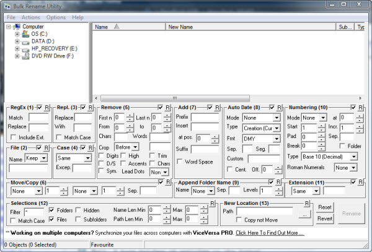Click the New Name column header
The width and height of the screenshot is (372, 252).
pos(250,27)
